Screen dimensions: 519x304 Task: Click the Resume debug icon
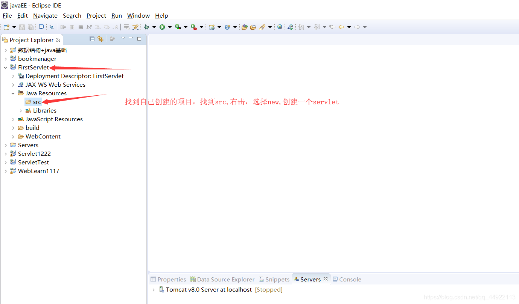tap(63, 27)
